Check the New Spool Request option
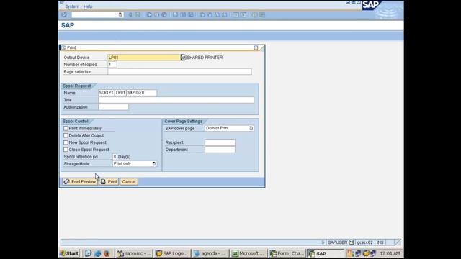 pyautogui.click(x=66, y=142)
